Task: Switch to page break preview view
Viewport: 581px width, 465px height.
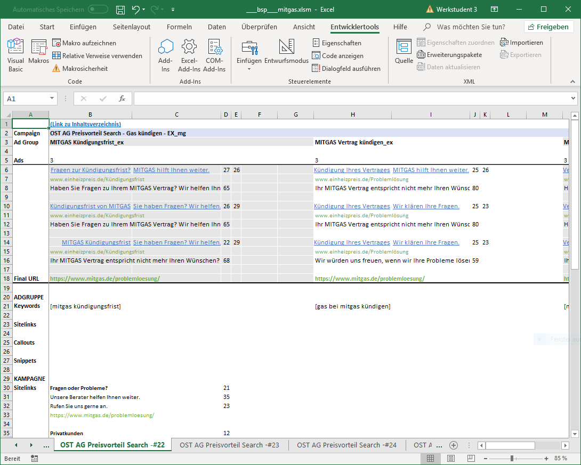Action: click(472, 458)
